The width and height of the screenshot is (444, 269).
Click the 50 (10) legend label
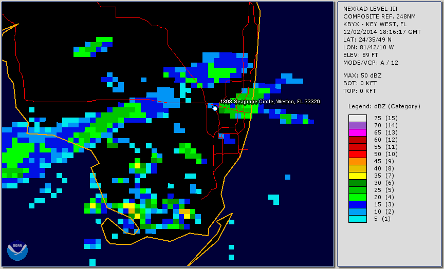pos(385,154)
